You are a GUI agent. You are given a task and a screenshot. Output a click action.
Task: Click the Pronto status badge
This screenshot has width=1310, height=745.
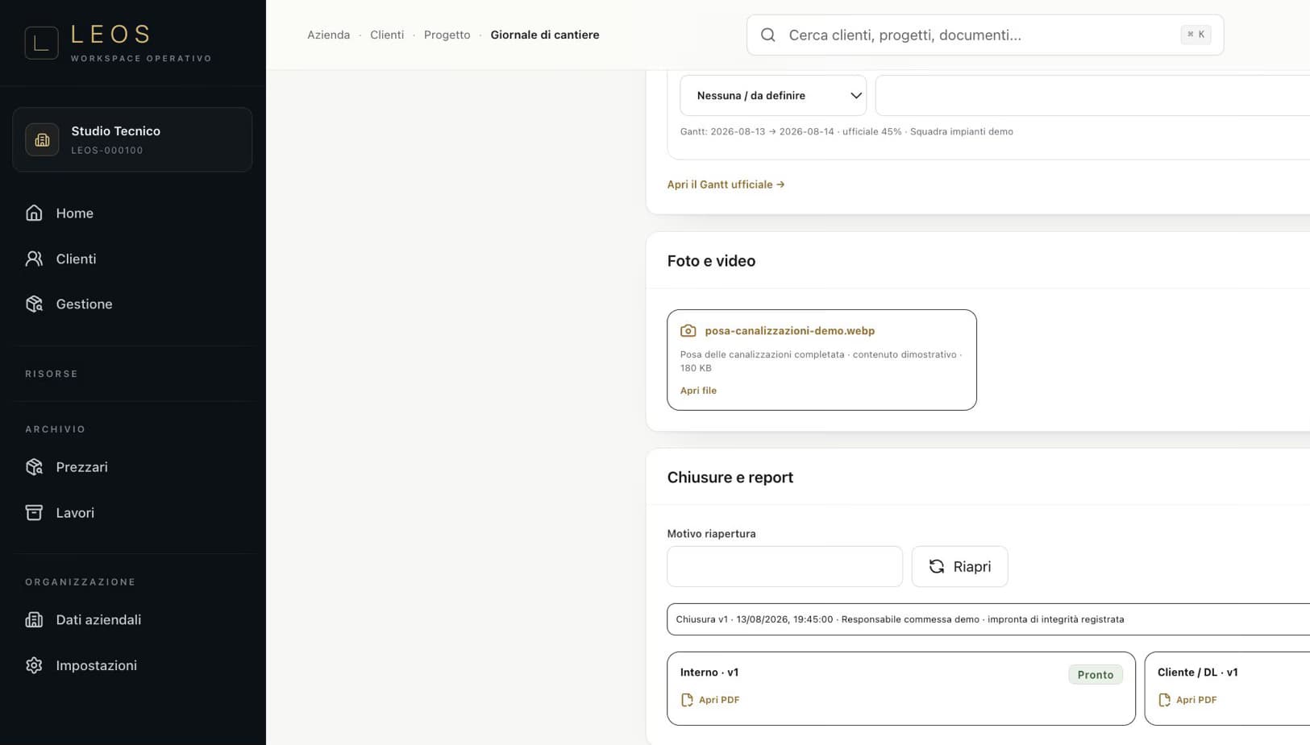point(1096,674)
